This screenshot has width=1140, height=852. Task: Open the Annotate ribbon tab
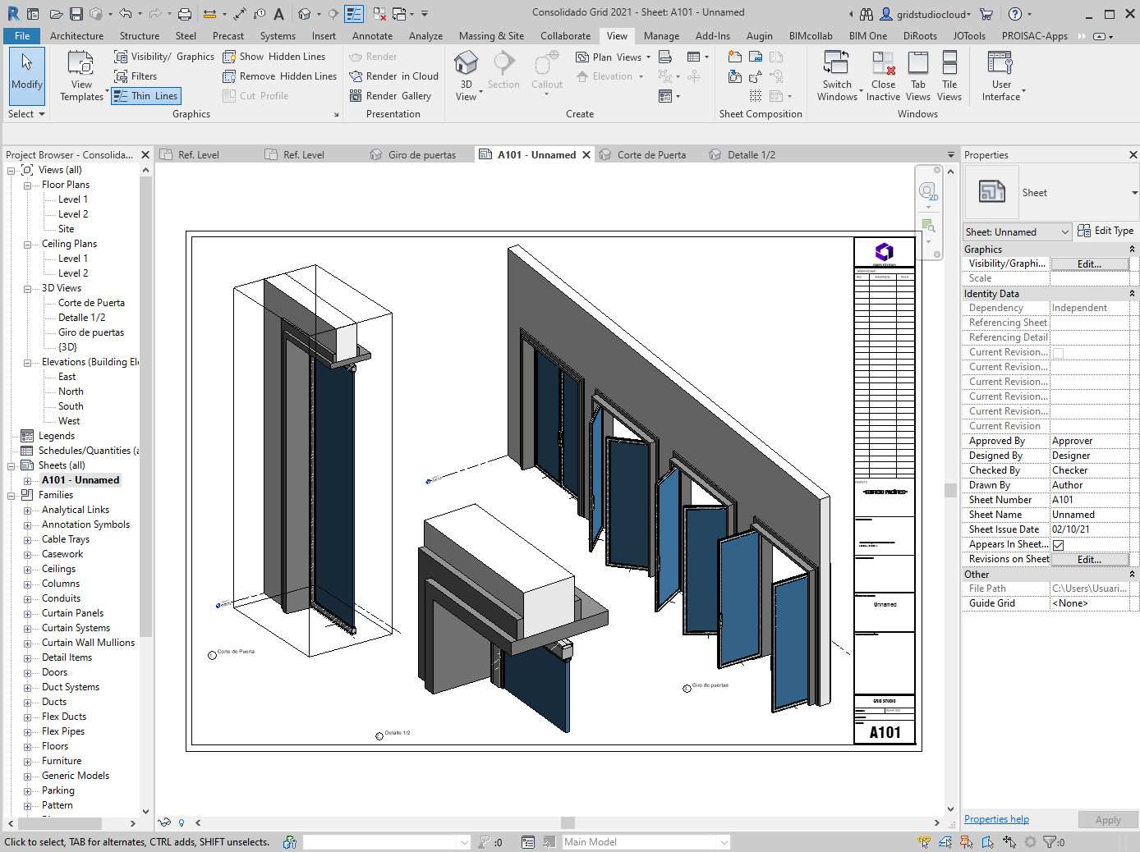tap(372, 36)
